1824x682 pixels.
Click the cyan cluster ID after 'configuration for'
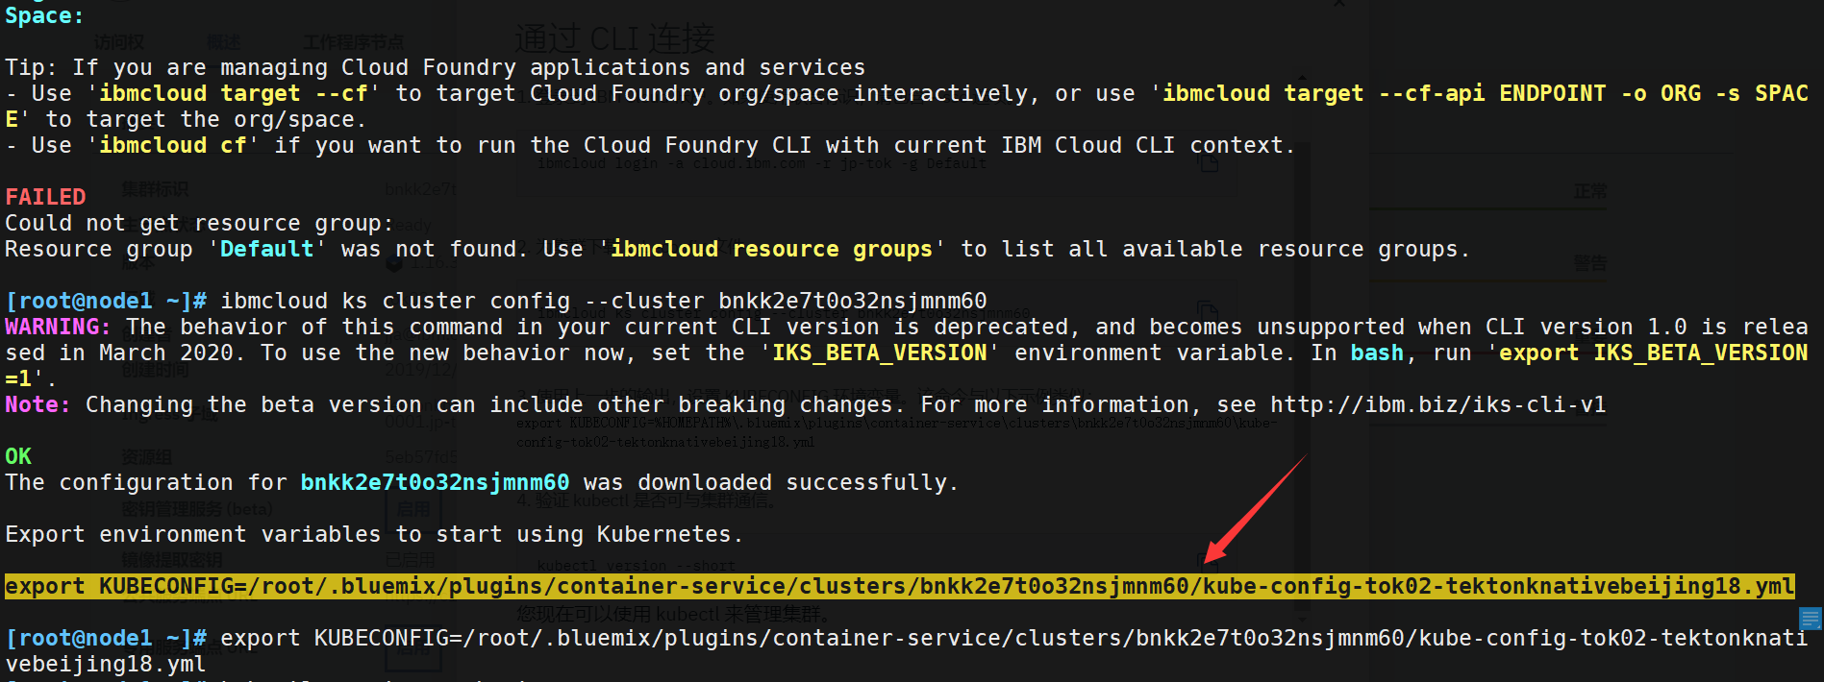[435, 482]
